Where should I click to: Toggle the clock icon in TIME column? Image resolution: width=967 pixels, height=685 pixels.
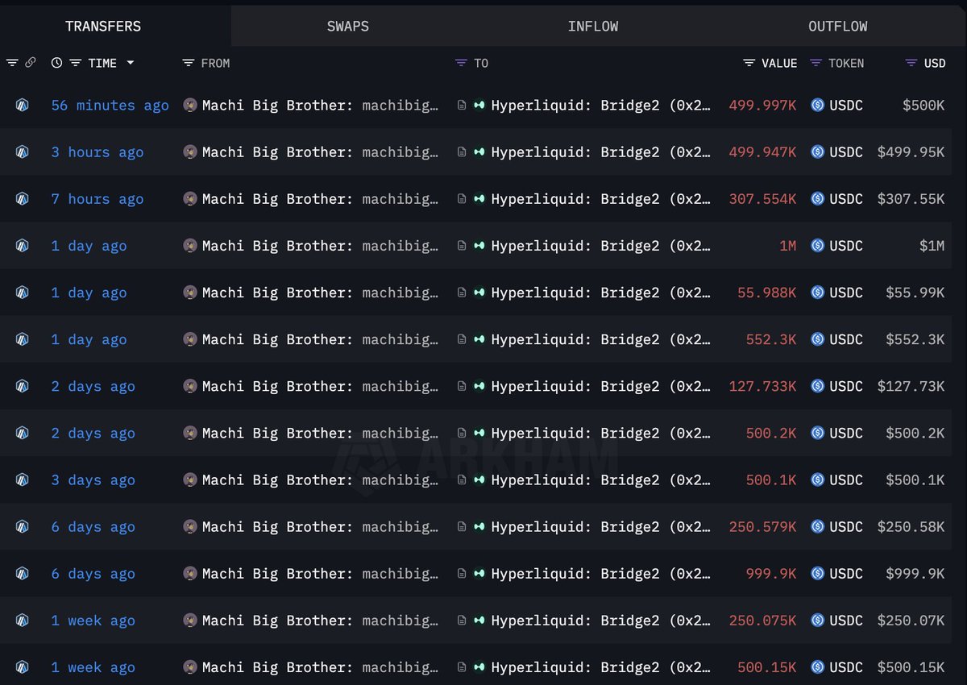click(x=56, y=63)
